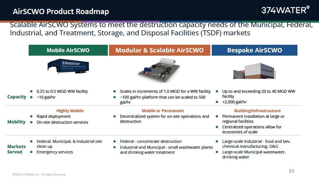Click 'Centralized operations allow for economies' text

pos(252,129)
